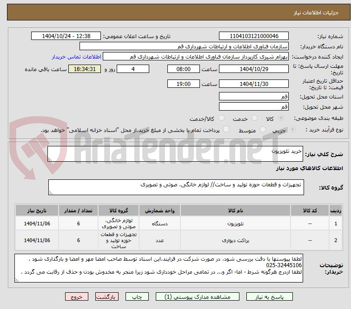Click the تعداد / مقدار column header
Screen dimensions: 351x309
[78, 210]
